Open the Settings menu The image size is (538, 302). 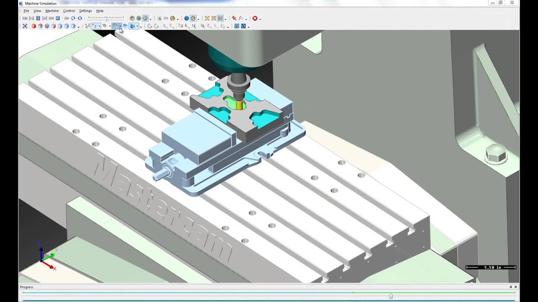[x=85, y=11]
